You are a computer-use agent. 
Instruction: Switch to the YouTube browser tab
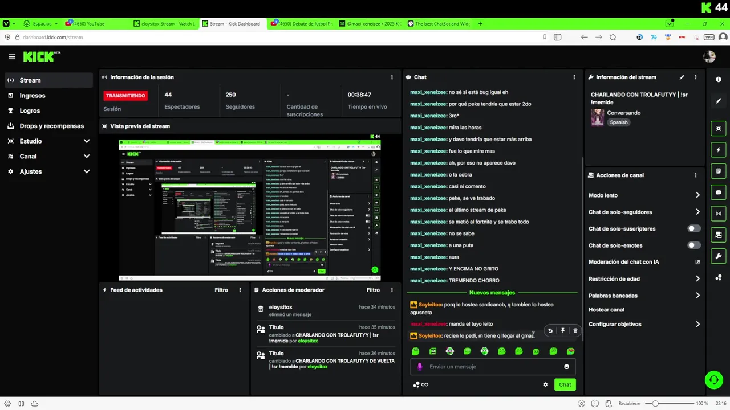[x=95, y=24]
